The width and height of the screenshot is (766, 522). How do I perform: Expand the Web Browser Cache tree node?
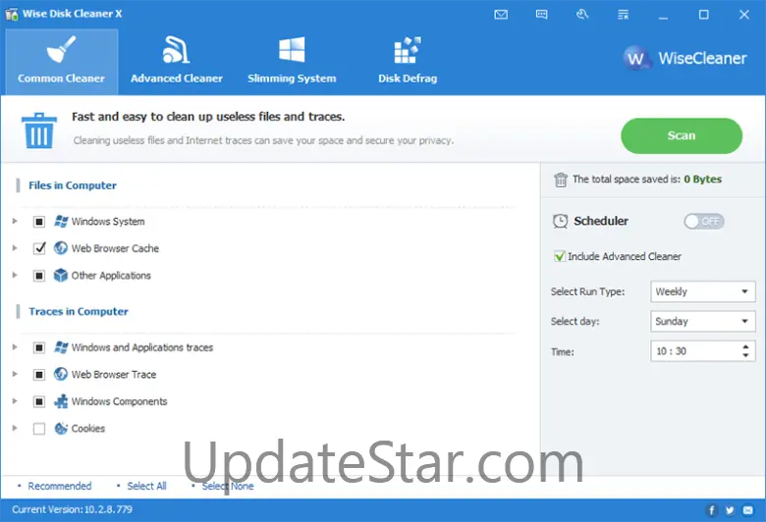(x=15, y=248)
